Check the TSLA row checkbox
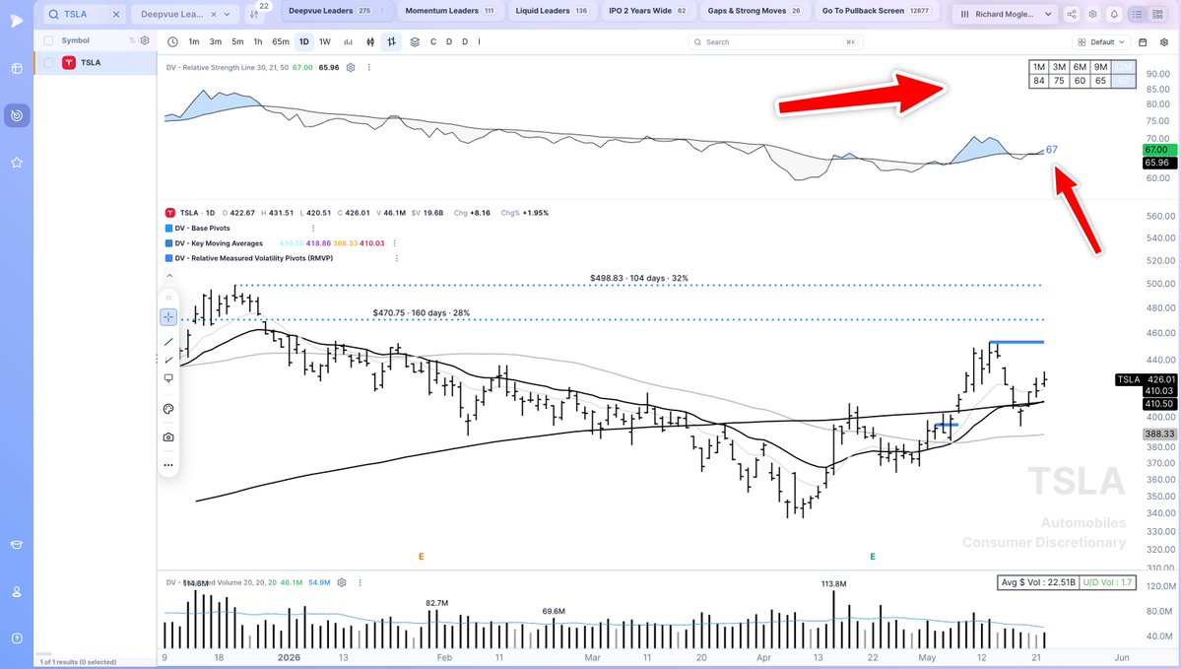 [x=48, y=62]
